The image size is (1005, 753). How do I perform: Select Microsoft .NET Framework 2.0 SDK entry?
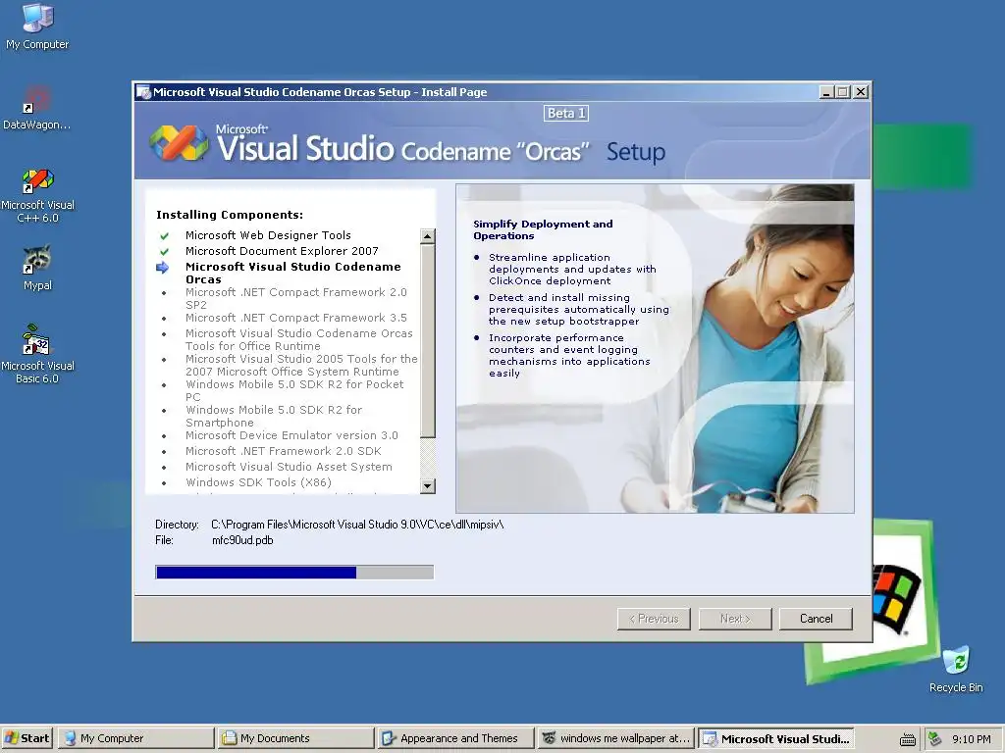coord(284,451)
